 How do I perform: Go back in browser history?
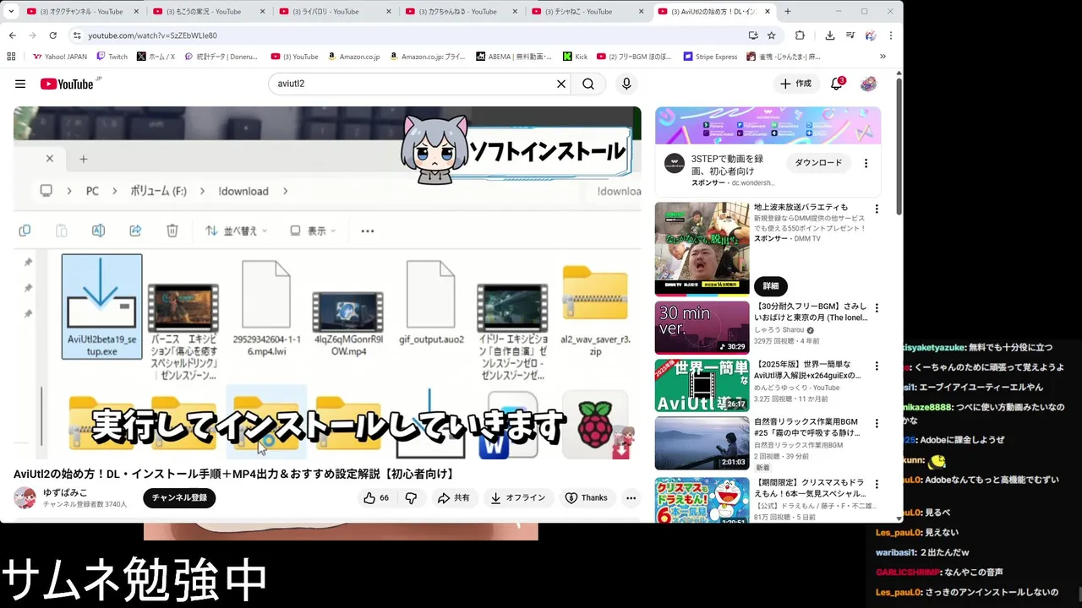click(13, 35)
